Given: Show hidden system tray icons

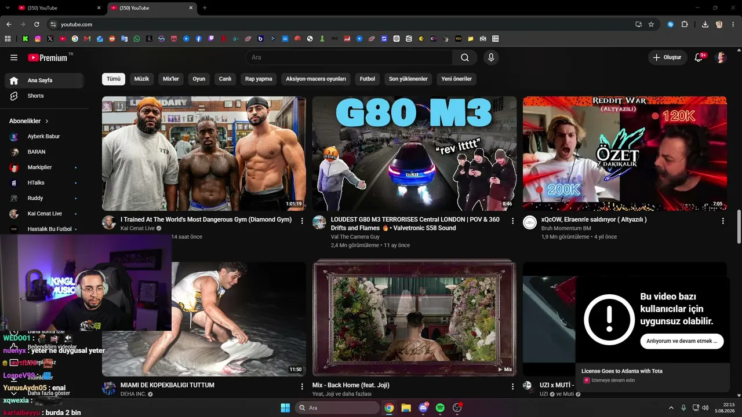Looking at the screenshot, I should point(671,408).
